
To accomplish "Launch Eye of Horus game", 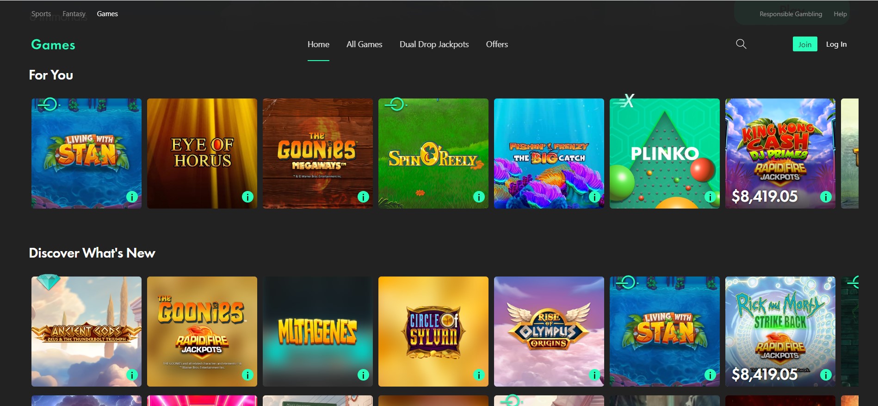I will coord(202,154).
